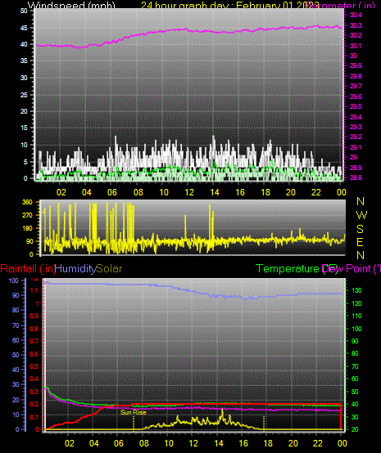
Task: Click the "35" windspeed axis value
Action: tap(24, 61)
